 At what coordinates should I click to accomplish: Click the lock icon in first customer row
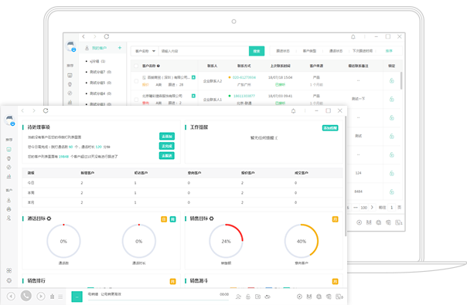[x=392, y=80]
